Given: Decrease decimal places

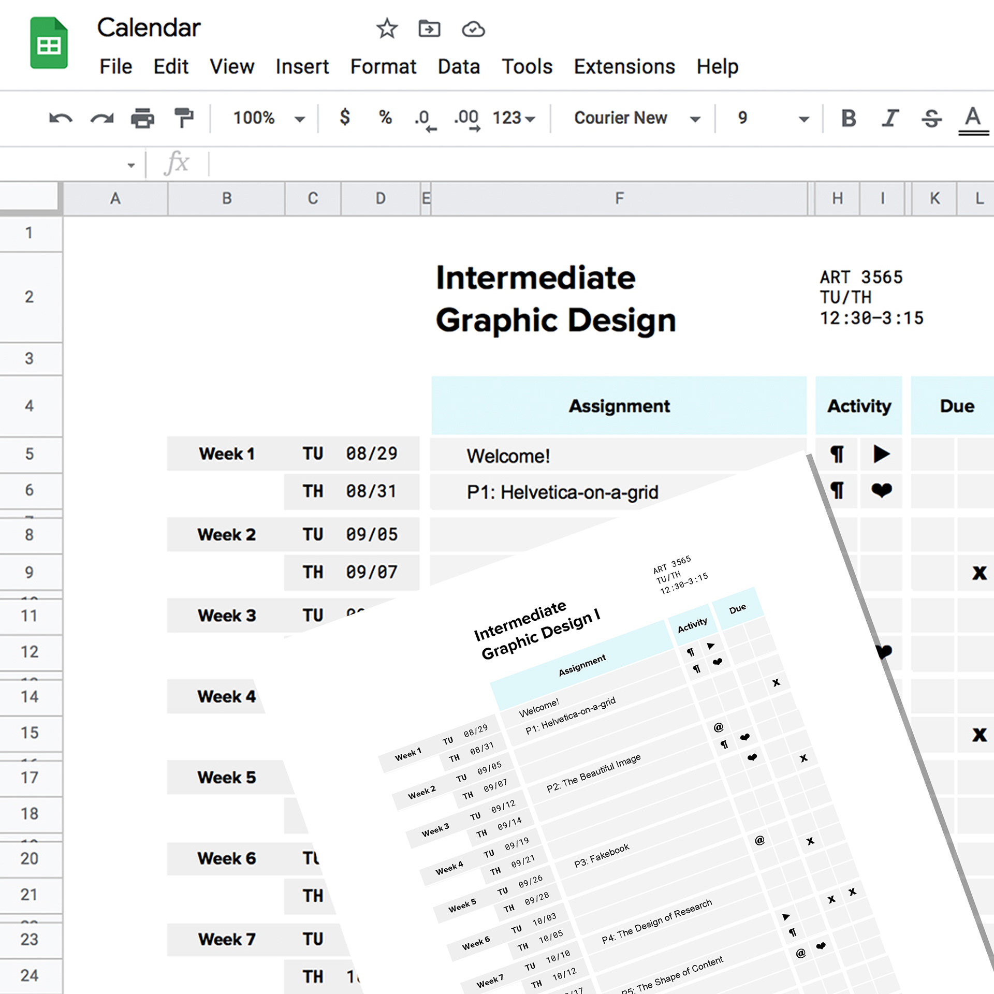Looking at the screenshot, I should coord(425,120).
